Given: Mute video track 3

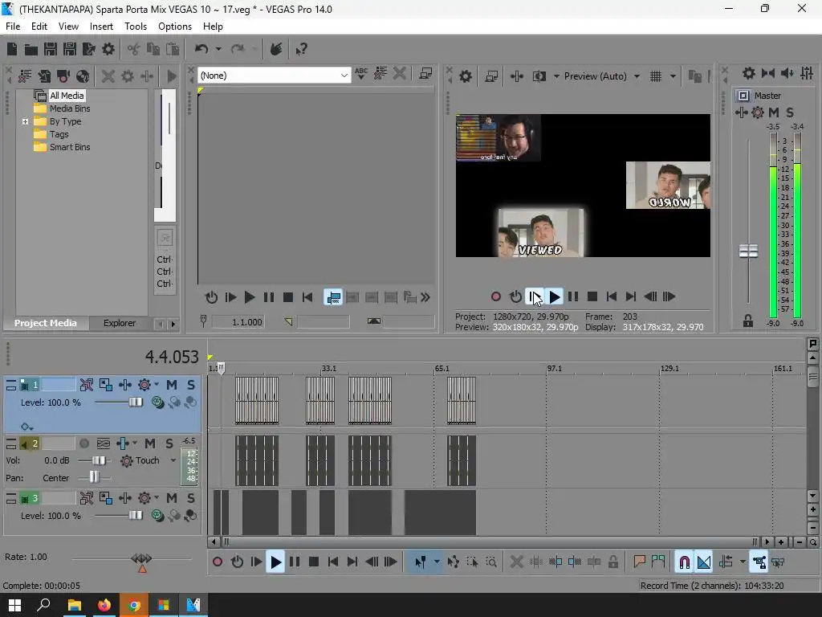Looking at the screenshot, I should pyautogui.click(x=172, y=498).
